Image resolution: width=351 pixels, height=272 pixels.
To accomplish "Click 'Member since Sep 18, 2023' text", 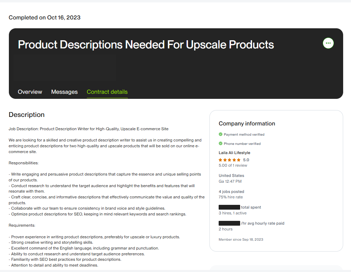I will (241, 239).
